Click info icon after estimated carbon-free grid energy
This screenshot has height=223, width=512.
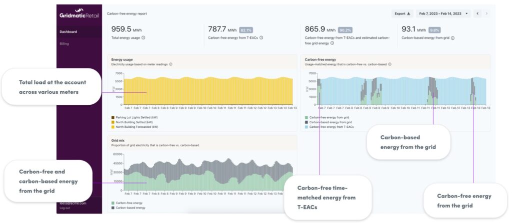pos(332,43)
